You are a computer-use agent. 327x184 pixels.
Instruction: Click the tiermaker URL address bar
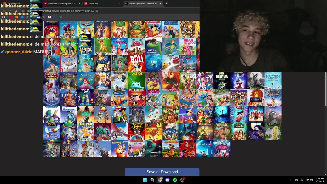(x=110, y=11)
